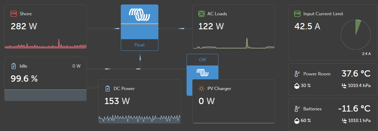Click the 1010.4 hPa pressure value

359,86
